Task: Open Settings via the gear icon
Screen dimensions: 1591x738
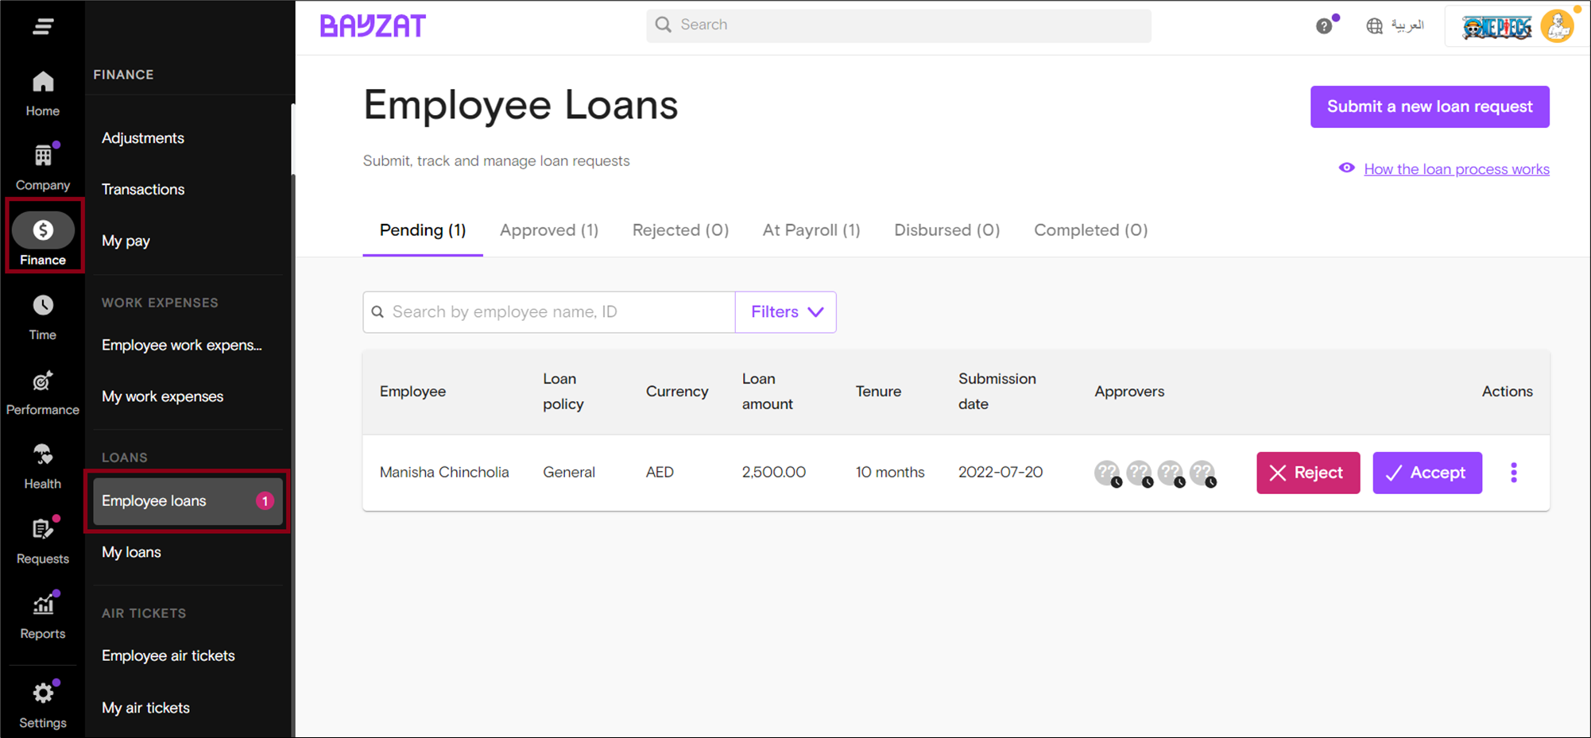Action: pyautogui.click(x=41, y=692)
